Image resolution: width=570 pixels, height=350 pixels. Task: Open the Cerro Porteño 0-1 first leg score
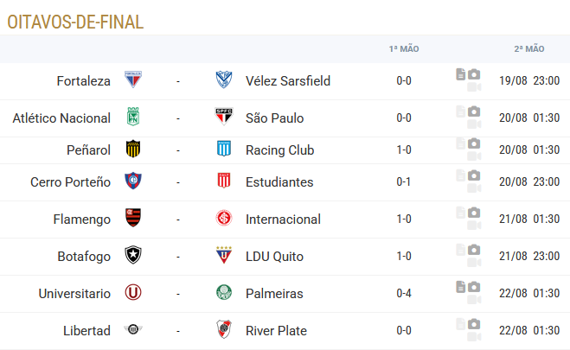click(x=404, y=181)
